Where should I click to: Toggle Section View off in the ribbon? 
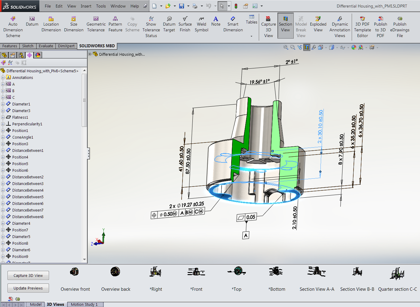(x=285, y=26)
